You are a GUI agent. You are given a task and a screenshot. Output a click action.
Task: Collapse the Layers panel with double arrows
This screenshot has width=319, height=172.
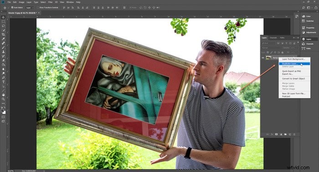coord(294,38)
